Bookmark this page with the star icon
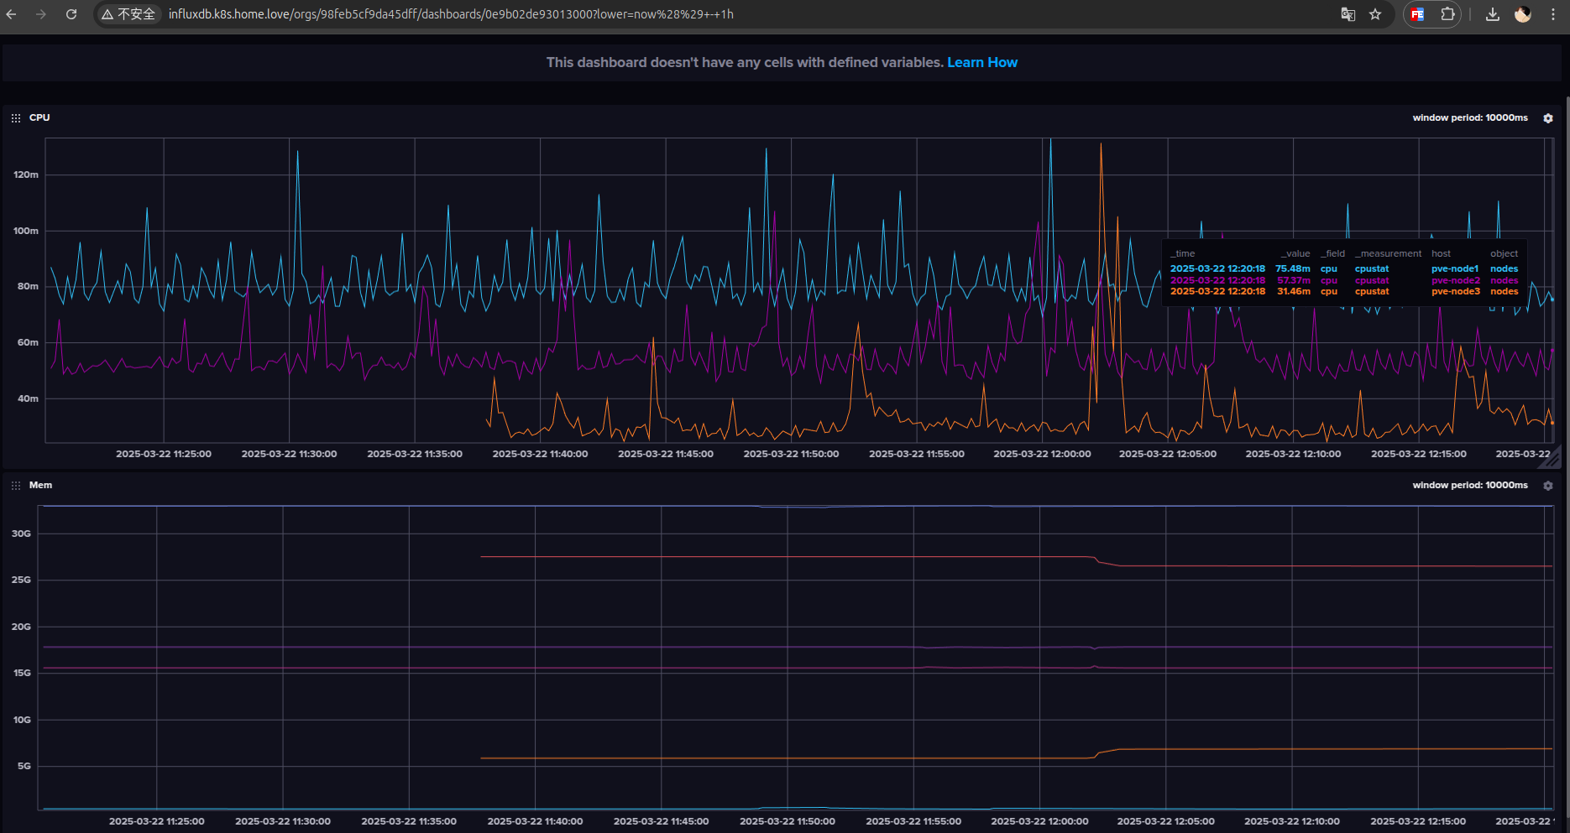Viewport: 1570px width, 833px height. point(1375,14)
